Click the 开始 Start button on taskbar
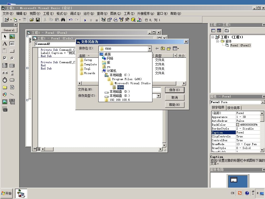 pos(6,193)
